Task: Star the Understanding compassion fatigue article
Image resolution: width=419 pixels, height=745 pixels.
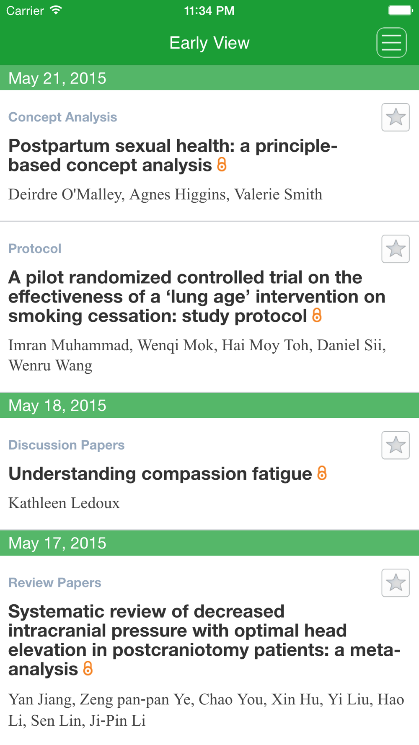Action: coord(396,445)
